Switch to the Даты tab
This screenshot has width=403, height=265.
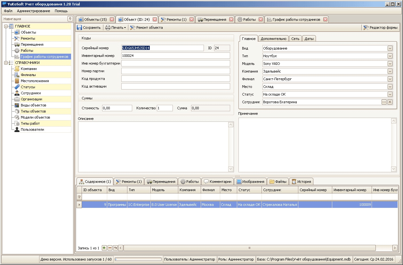coord(309,39)
